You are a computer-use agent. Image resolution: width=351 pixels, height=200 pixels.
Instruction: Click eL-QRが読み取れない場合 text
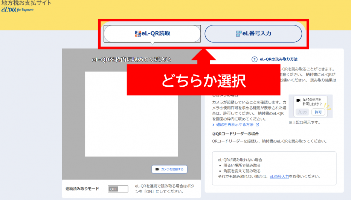pyautogui.click(x=240, y=160)
